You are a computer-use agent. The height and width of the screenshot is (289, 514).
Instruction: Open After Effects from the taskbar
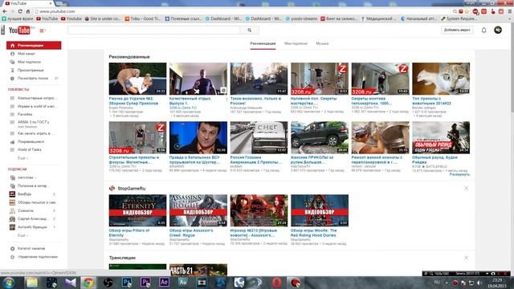coord(164,283)
